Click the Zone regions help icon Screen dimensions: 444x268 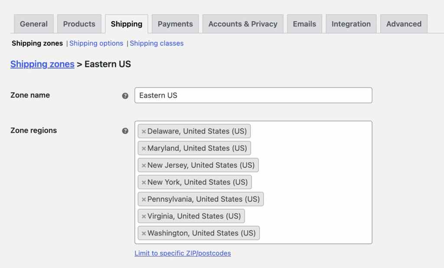point(125,131)
